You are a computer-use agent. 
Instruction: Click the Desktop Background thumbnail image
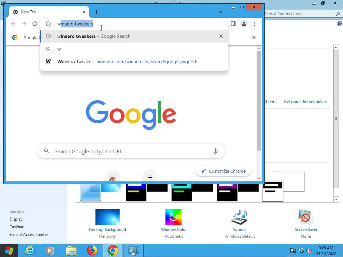108,217
